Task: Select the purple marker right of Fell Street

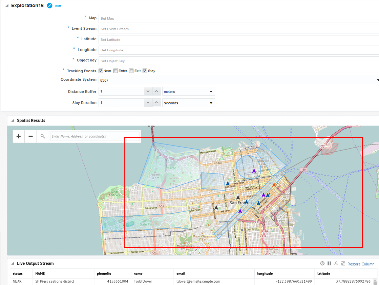Action: coord(240,211)
